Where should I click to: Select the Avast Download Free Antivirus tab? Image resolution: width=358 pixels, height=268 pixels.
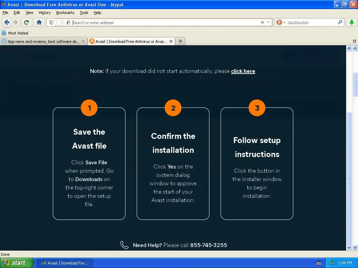point(131,42)
